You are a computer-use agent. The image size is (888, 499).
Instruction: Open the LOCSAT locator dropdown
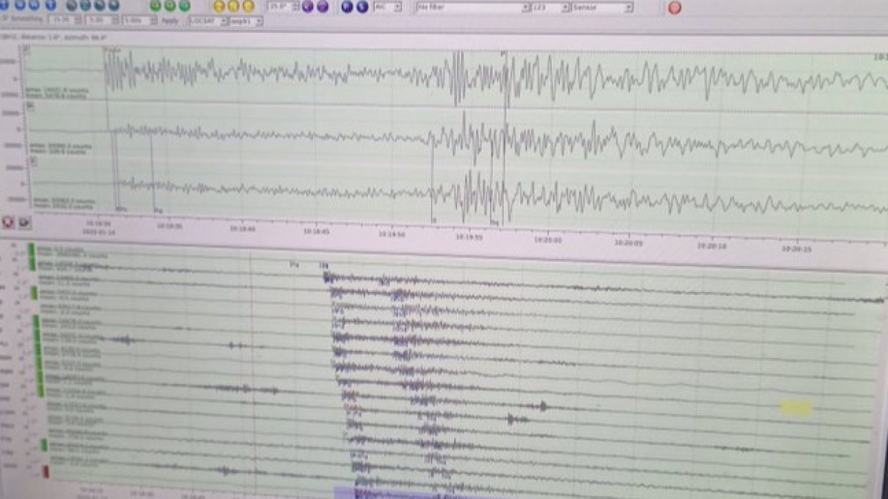pos(208,21)
